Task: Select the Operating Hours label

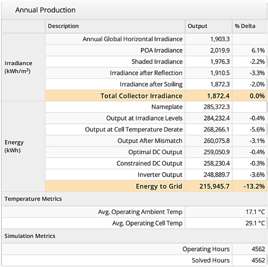Action: click(206, 249)
